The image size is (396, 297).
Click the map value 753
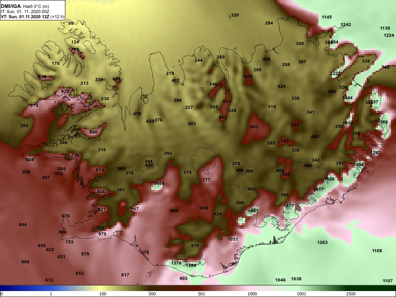click(x=69, y=242)
